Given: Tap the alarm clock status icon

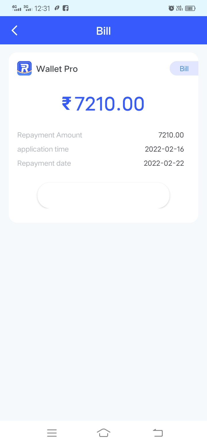Looking at the screenshot, I should coord(171,8).
